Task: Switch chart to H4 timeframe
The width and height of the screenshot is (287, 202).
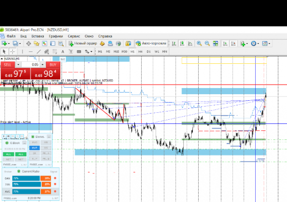Action: pos(140,51)
